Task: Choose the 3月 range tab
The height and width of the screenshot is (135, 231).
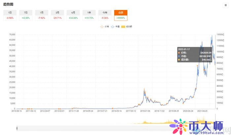Action: coord(57,15)
